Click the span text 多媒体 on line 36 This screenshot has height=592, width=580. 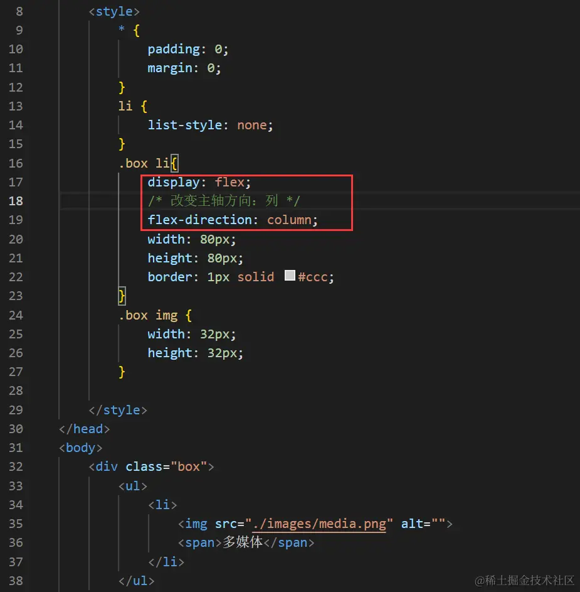tap(243, 542)
